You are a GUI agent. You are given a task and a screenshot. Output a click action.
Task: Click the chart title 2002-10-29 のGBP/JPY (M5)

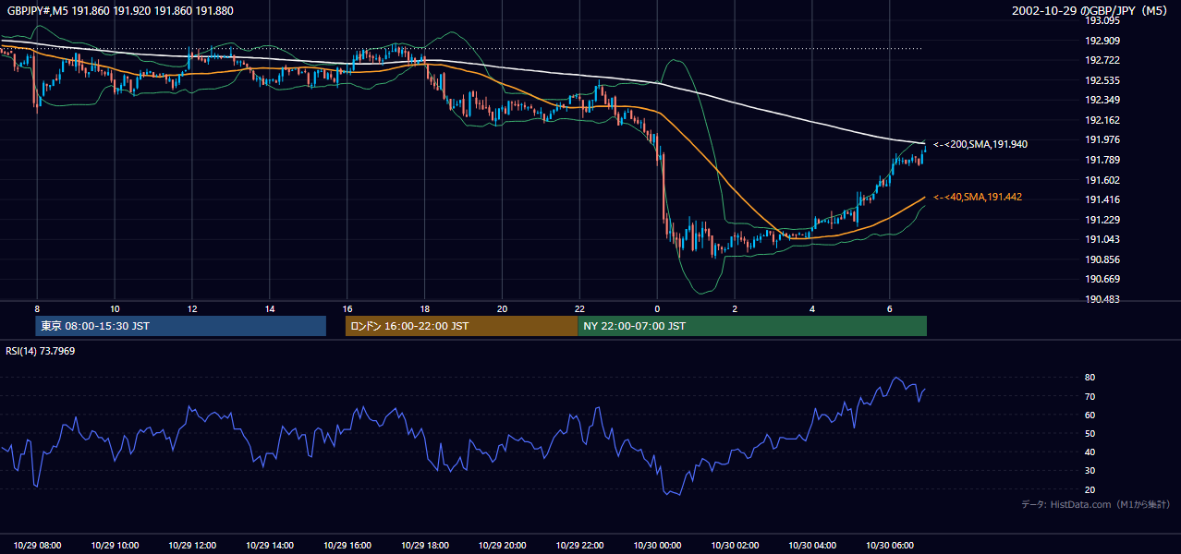pos(1091,11)
